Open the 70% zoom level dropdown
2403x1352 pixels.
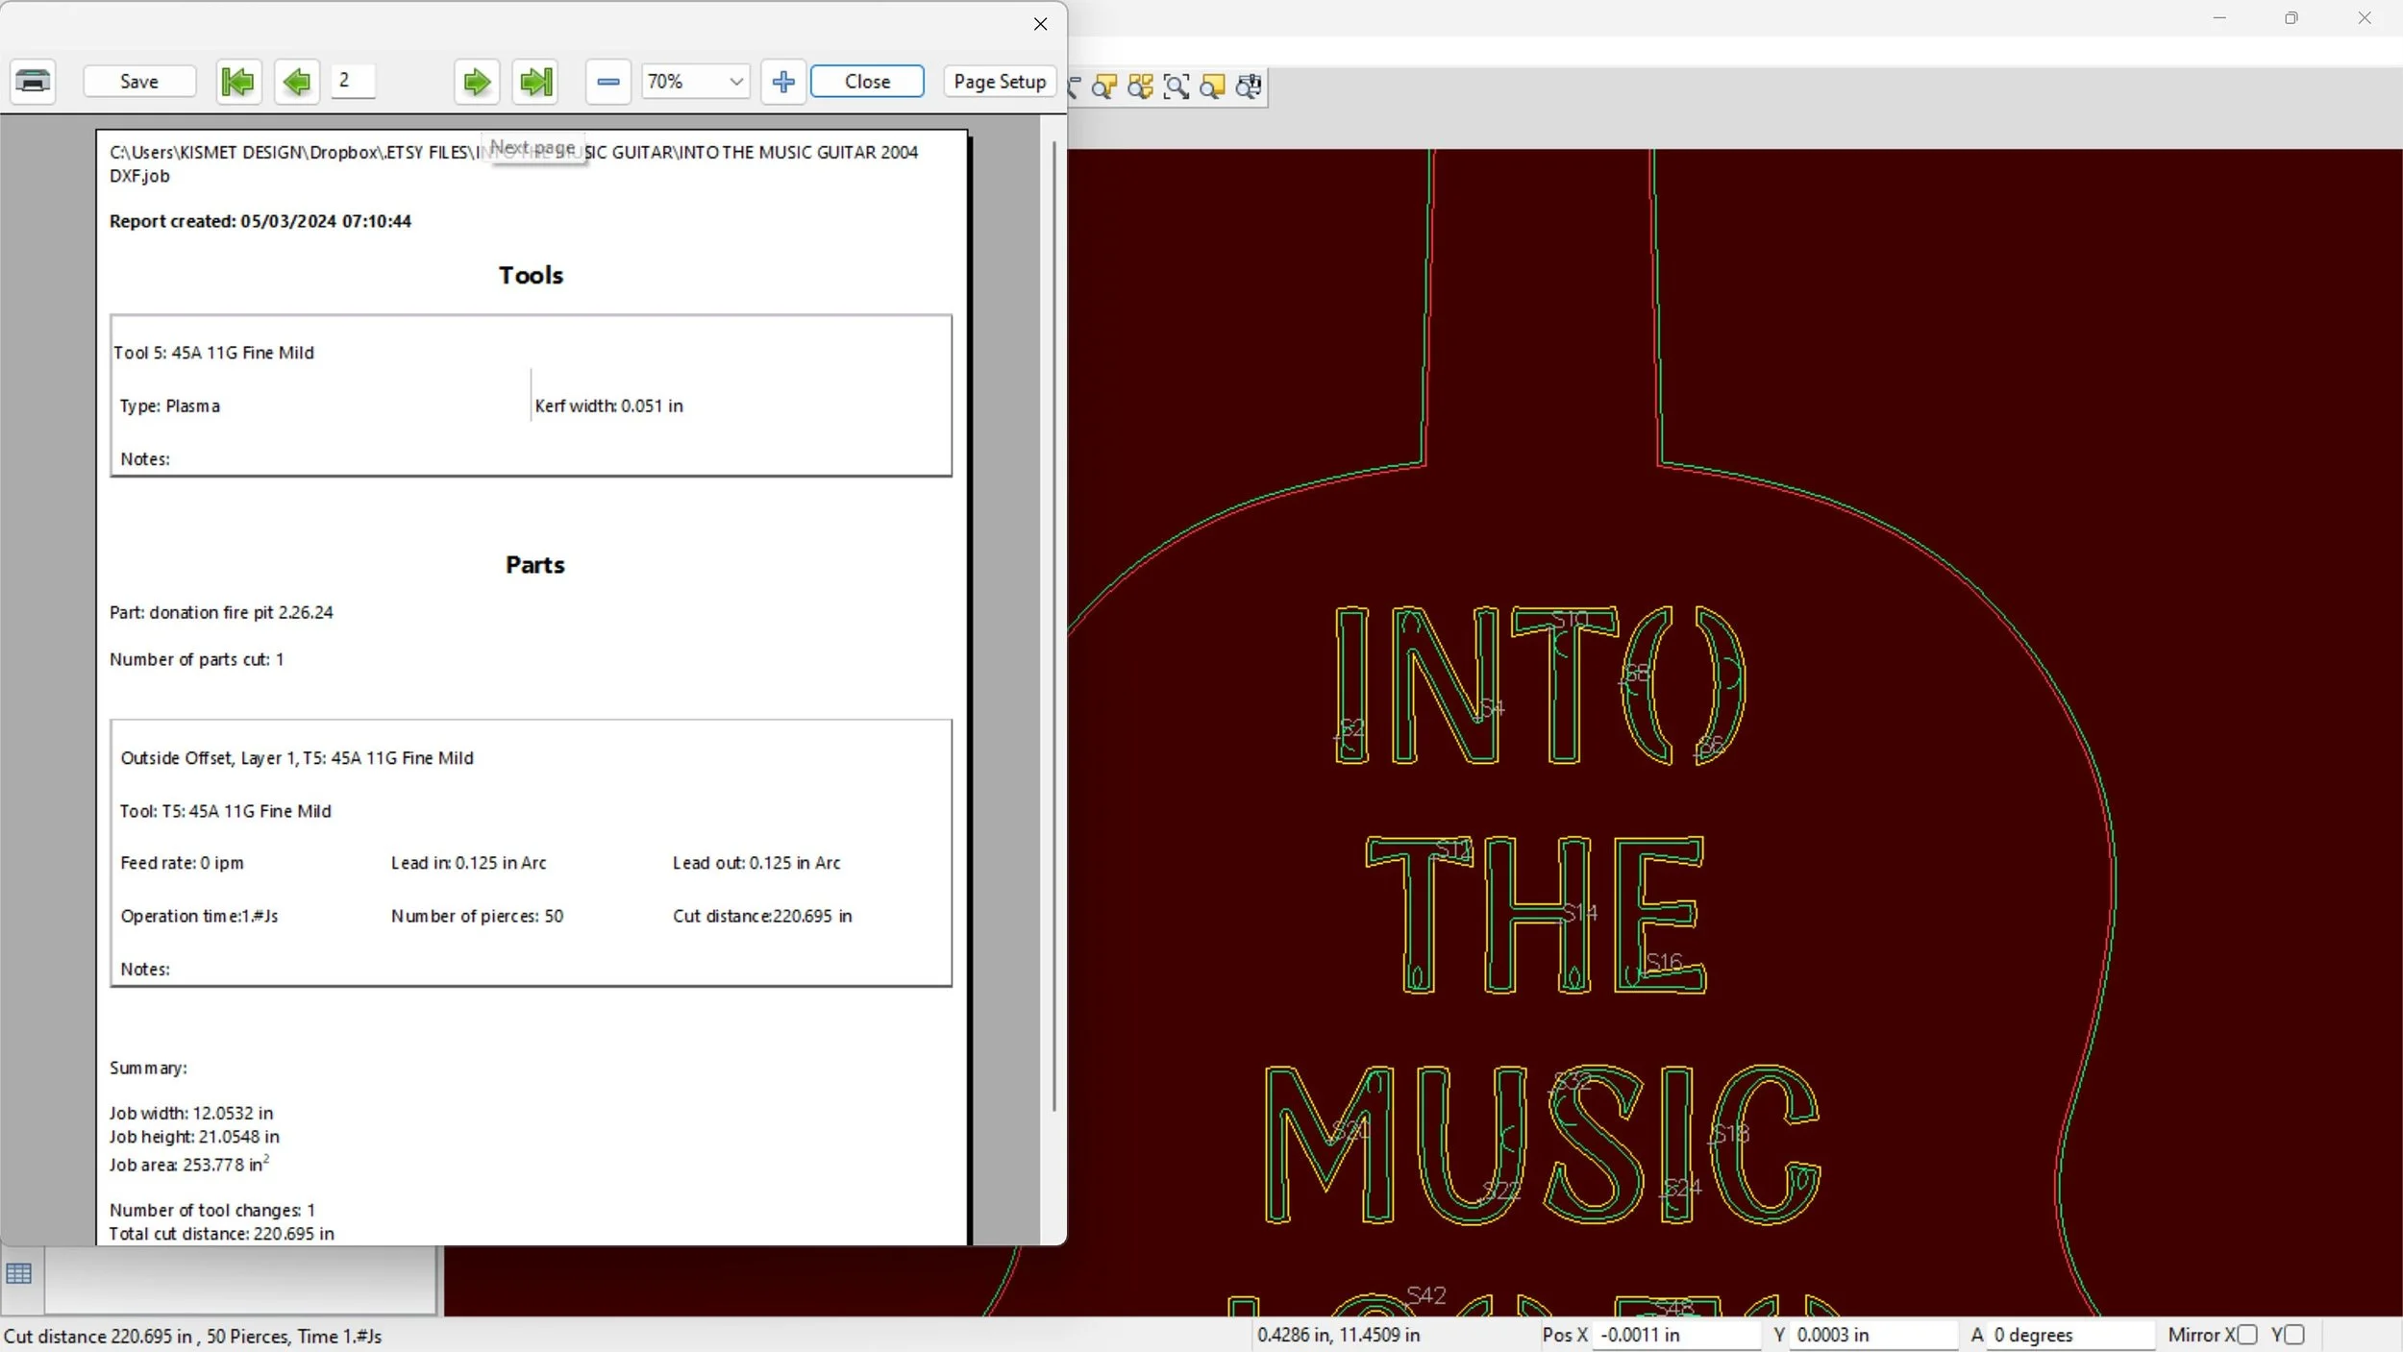(735, 82)
